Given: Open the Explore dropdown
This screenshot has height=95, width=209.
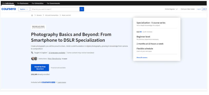Looking at the screenshot, I should (24, 9).
